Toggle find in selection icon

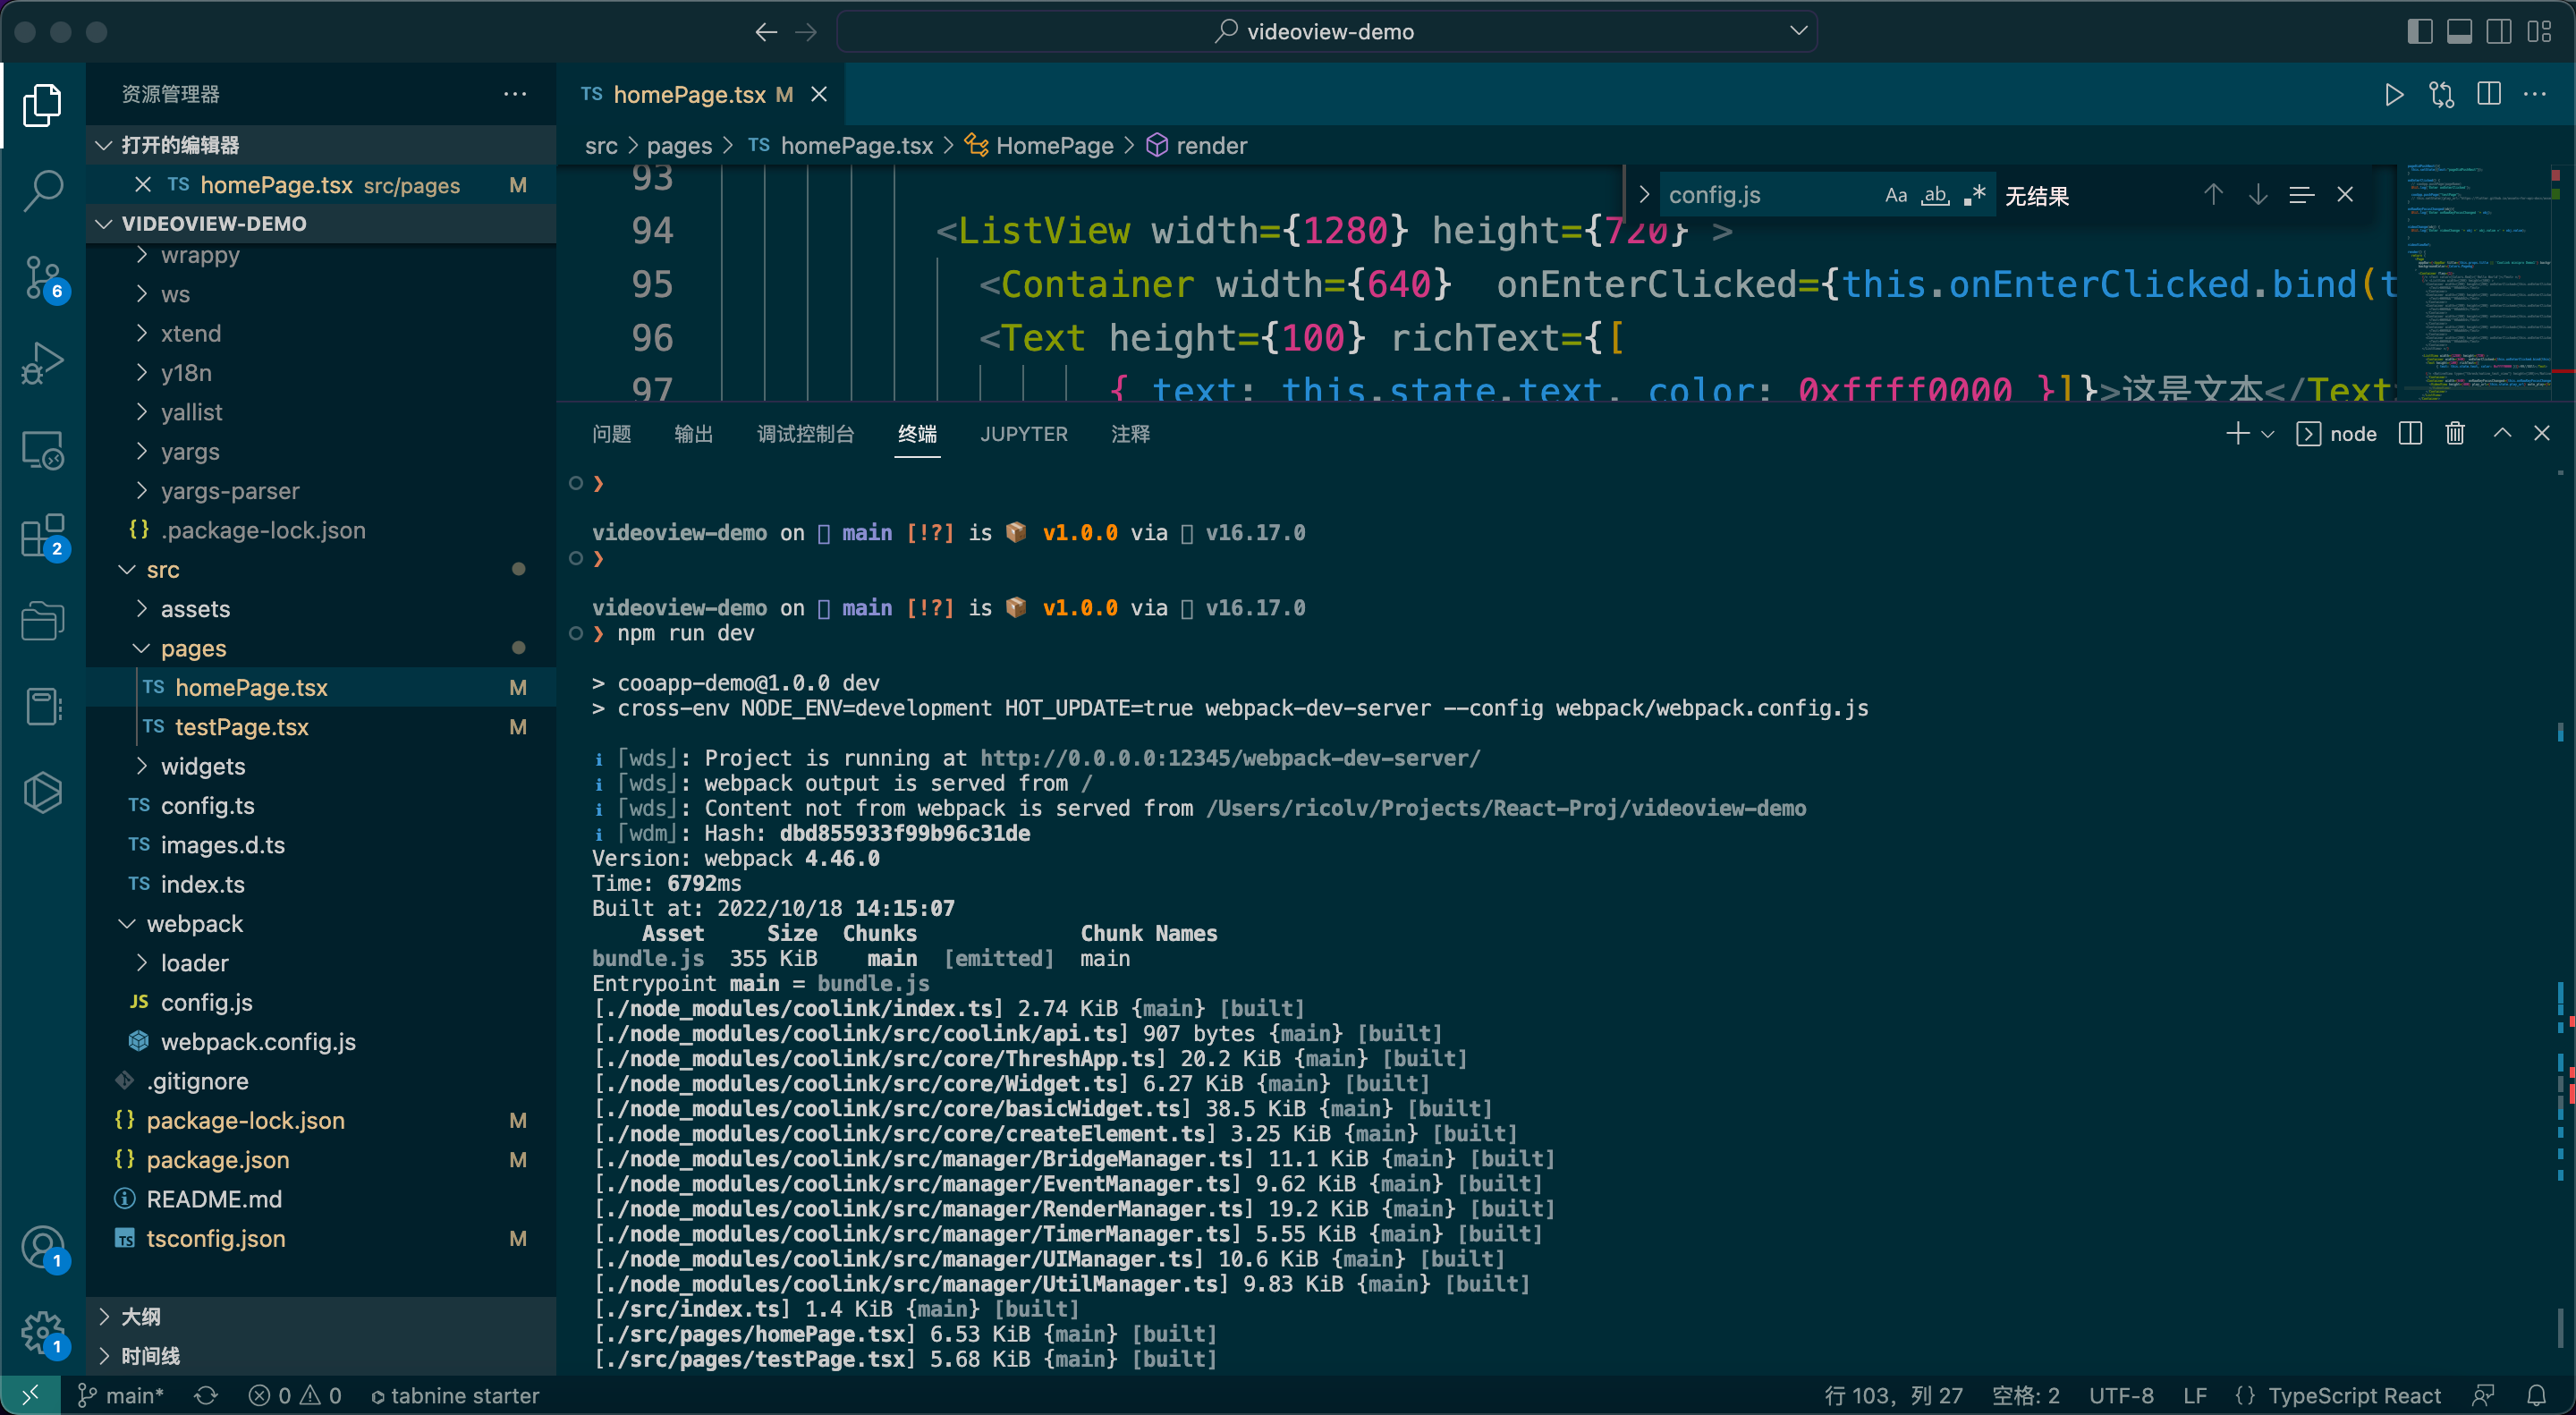coord(2301,194)
